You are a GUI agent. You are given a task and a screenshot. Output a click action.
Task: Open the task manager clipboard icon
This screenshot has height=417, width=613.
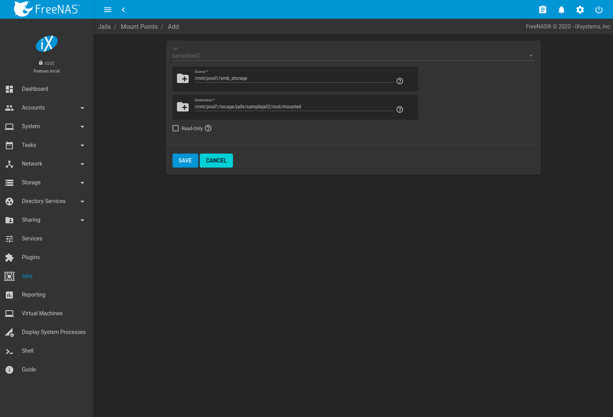point(542,10)
